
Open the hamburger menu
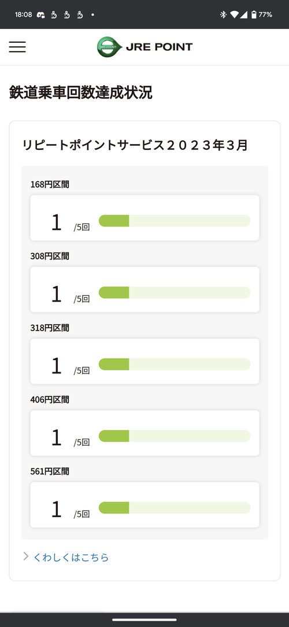tap(17, 47)
